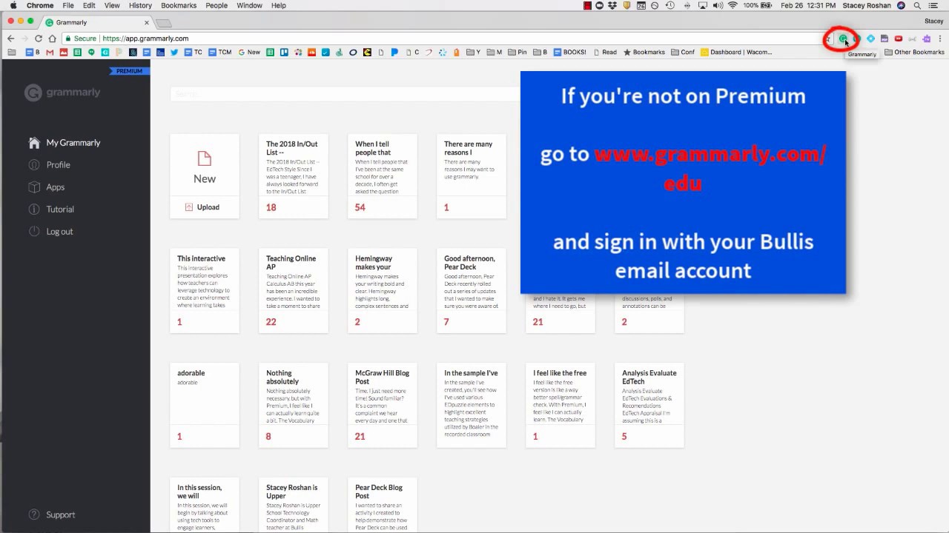
Task: Open the Support help icon
Action: click(x=34, y=514)
